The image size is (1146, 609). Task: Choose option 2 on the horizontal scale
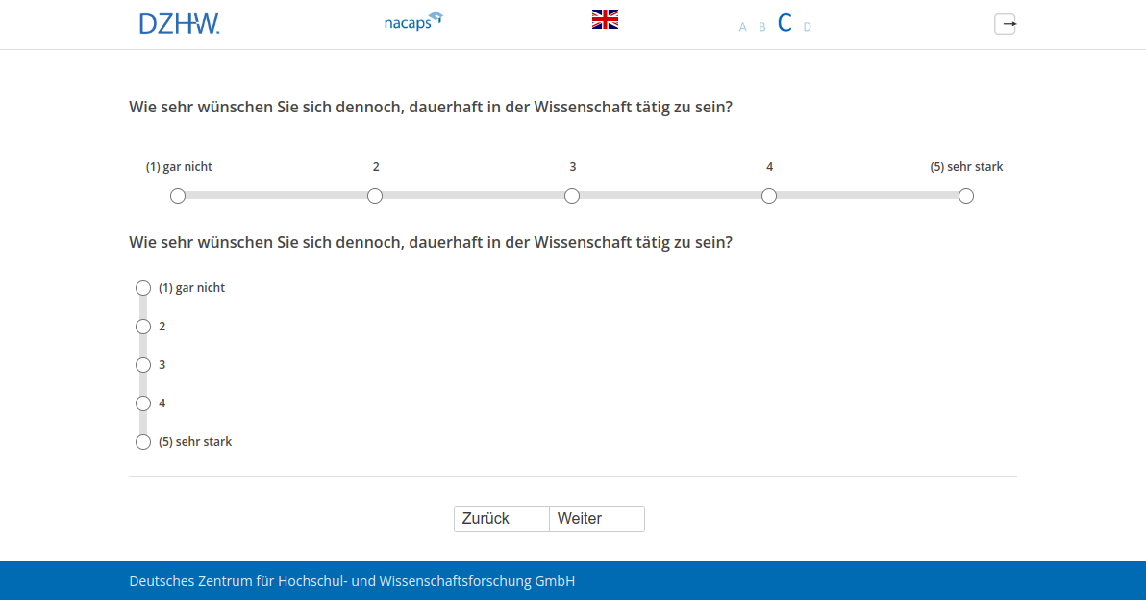coord(375,196)
